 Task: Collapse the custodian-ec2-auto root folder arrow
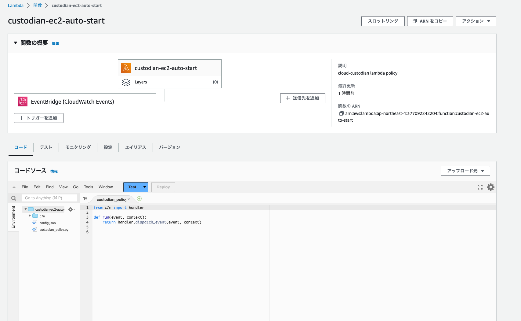[x=25, y=209]
